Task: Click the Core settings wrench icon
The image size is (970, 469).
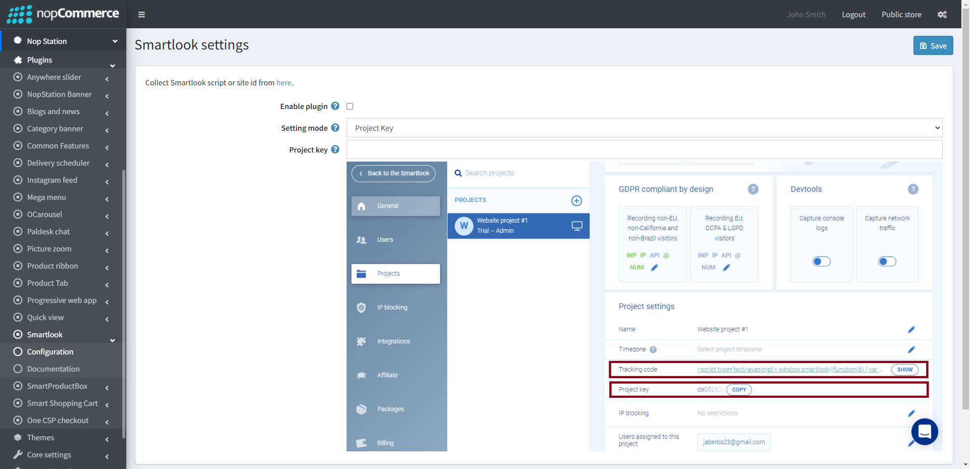Action: click(18, 454)
